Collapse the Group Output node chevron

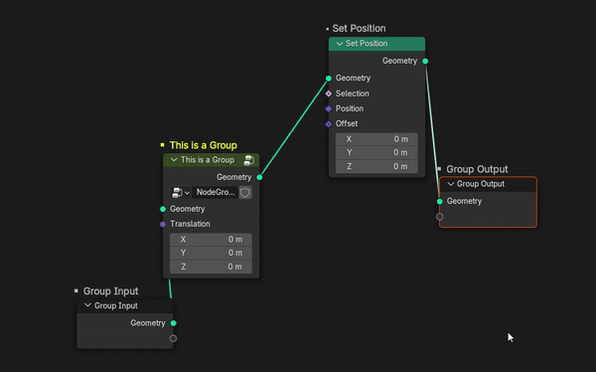coord(451,184)
